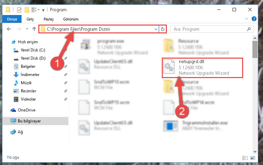Open the Dosya menu
The width and height of the screenshot is (263, 165).
coord(12,19)
